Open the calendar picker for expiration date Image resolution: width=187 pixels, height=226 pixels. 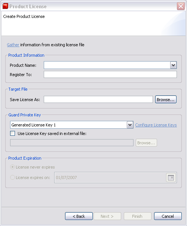171,178
